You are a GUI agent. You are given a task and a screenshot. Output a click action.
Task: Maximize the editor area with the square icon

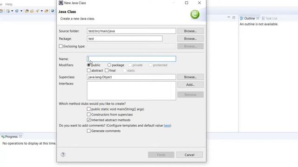coord(234,18)
